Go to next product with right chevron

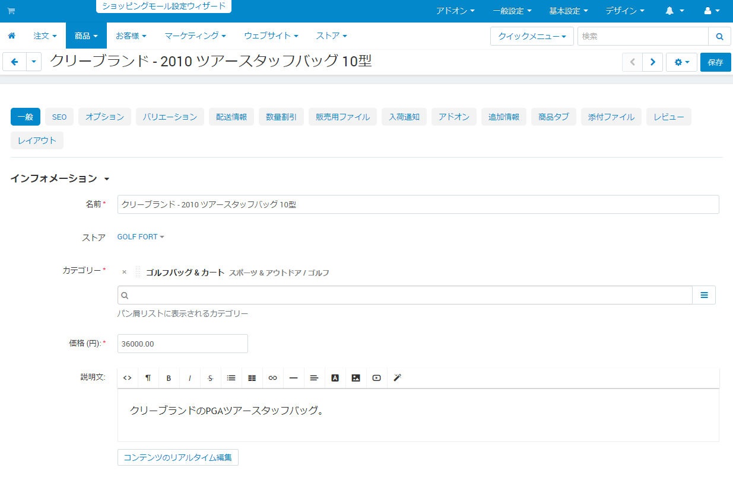(653, 62)
